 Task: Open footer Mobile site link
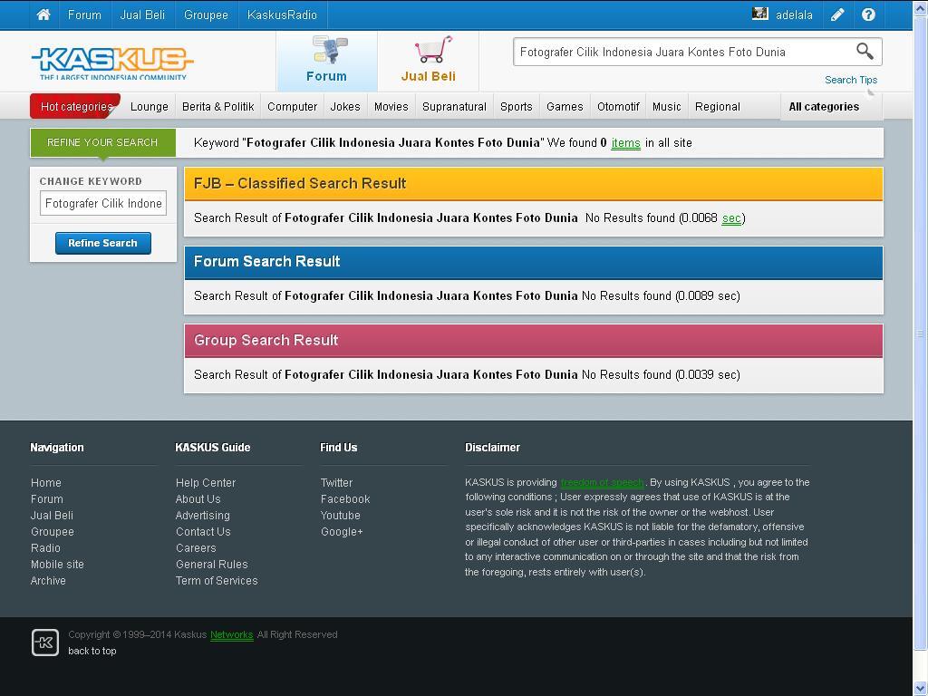[57, 564]
